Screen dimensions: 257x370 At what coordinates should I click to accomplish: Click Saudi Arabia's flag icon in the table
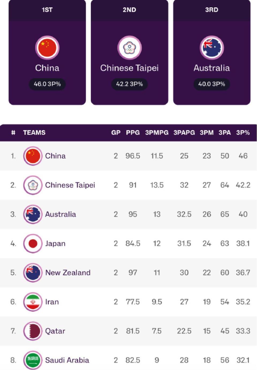tap(33, 360)
